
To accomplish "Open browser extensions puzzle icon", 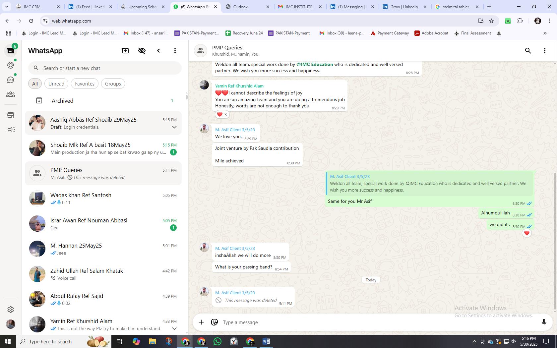I will point(520,21).
